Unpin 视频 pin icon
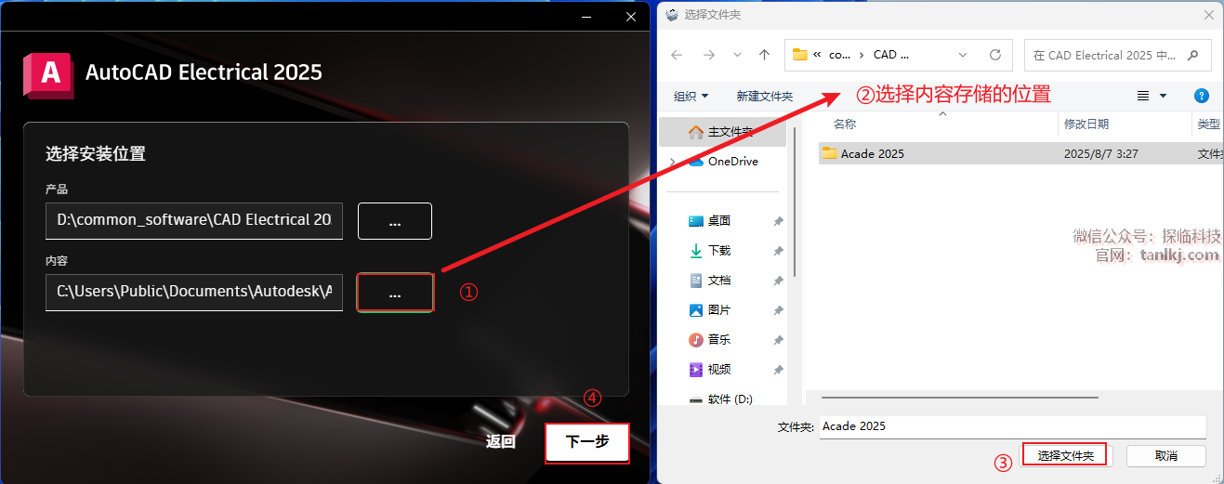The image size is (1224, 484). (x=778, y=370)
